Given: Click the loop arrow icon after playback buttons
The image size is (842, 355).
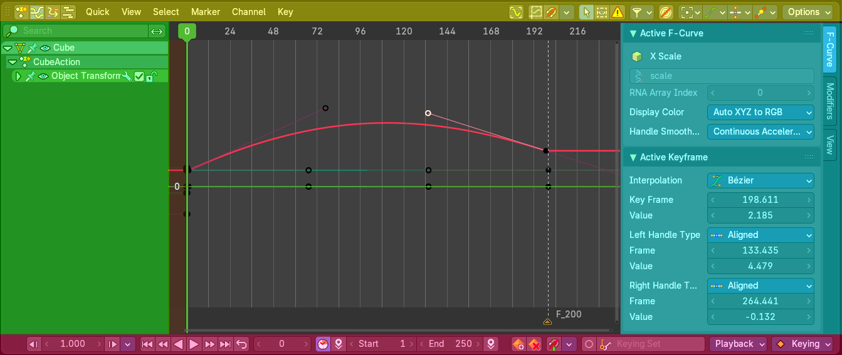Looking at the screenshot, I should tap(241, 344).
